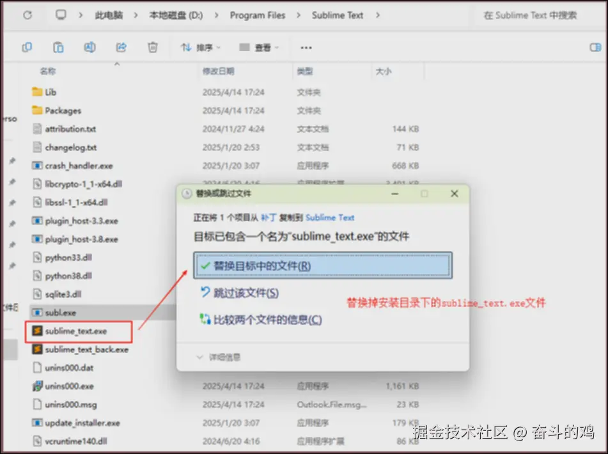Select vcruntime140.dll file
This screenshot has height=454, width=608.
coord(75,441)
